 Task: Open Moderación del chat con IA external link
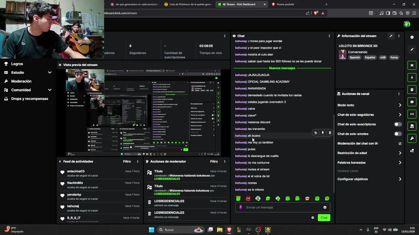[400, 143]
